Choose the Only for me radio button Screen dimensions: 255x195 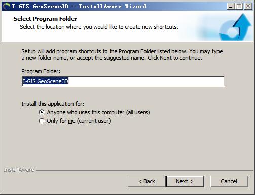42,121
